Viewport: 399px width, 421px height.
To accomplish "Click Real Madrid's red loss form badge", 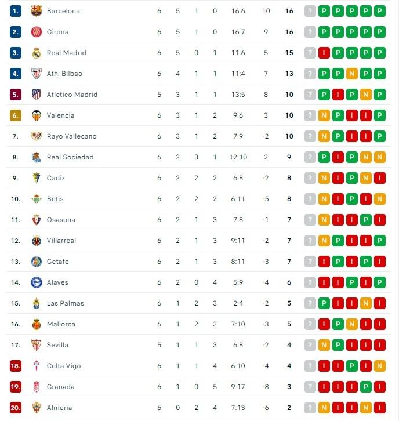I will pyautogui.click(x=324, y=53).
